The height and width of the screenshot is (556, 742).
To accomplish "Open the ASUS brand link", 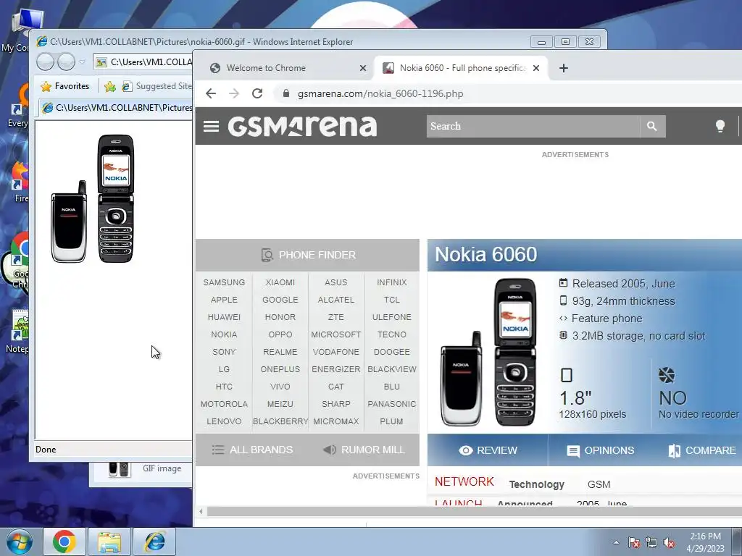I will [336, 282].
